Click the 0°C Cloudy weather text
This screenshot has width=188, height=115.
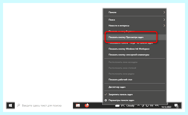point(128,106)
